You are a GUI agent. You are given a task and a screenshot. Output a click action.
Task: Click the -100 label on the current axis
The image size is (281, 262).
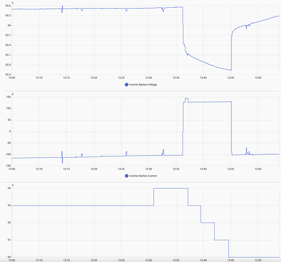8,154
